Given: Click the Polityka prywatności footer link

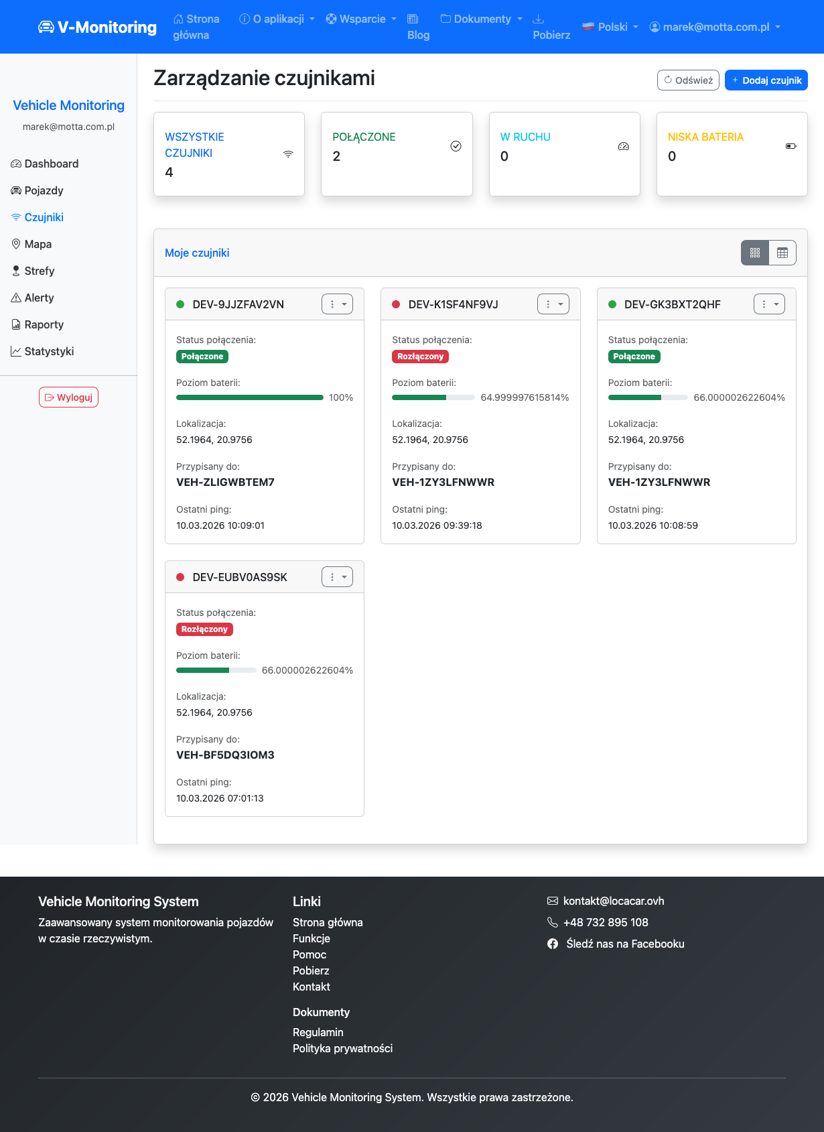Looking at the screenshot, I should click(x=342, y=1048).
